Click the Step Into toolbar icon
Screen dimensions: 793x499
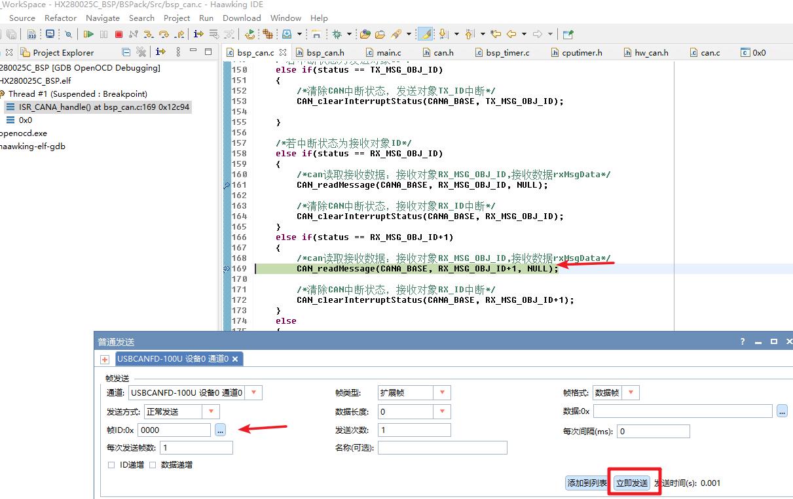point(149,34)
